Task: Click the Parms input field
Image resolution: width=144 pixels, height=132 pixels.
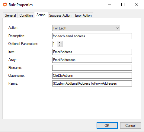Action: click(92, 83)
